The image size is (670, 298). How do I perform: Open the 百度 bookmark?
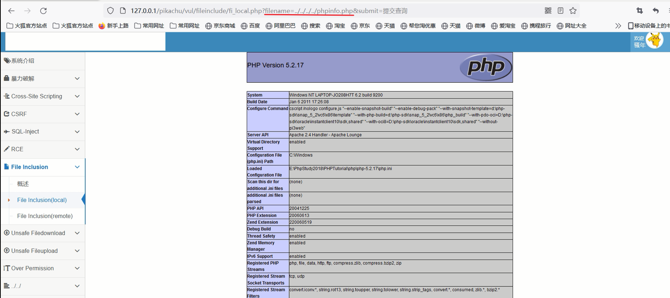[x=251, y=26]
